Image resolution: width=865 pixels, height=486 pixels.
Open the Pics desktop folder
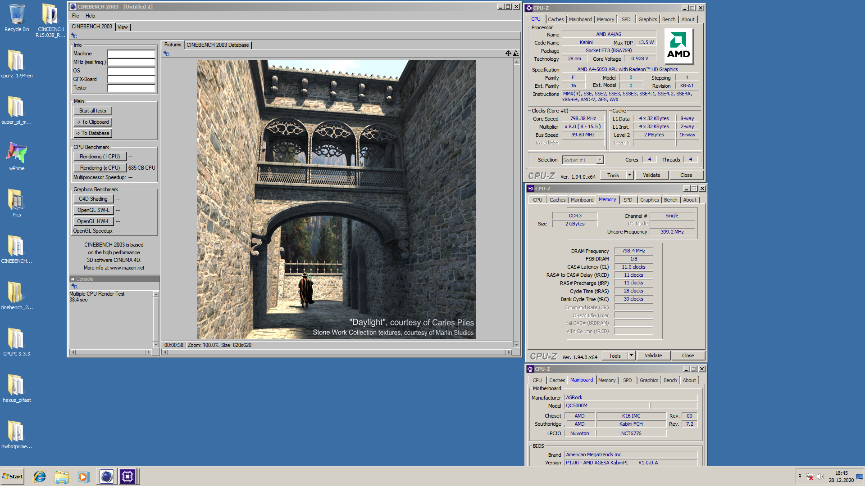click(17, 203)
